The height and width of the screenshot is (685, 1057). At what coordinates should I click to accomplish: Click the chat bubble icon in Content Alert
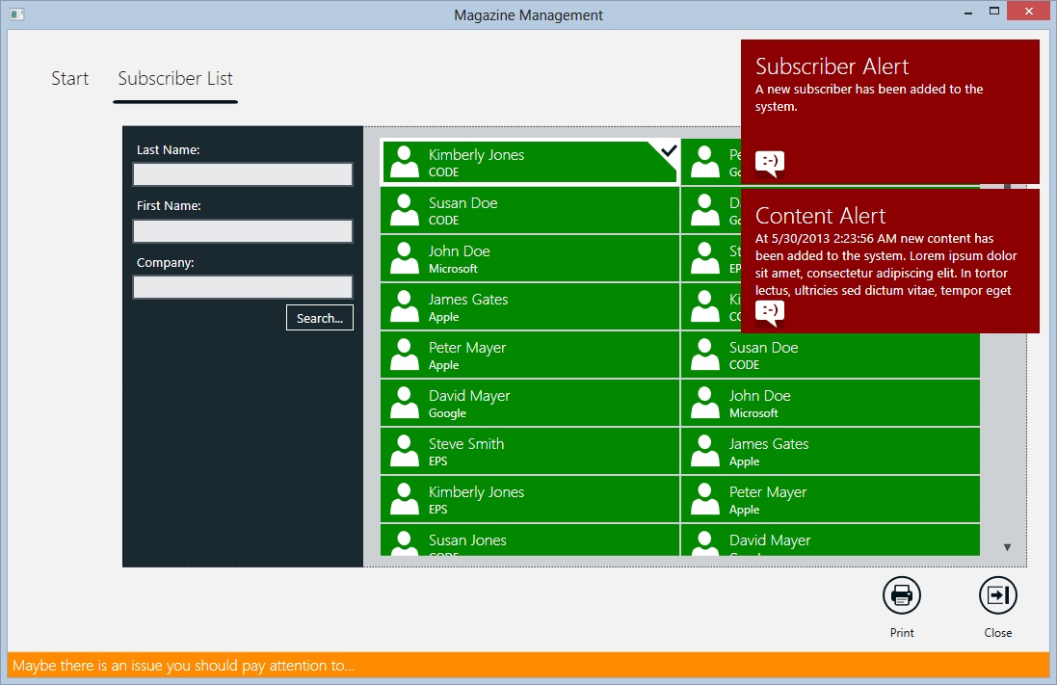click(769, 311)
